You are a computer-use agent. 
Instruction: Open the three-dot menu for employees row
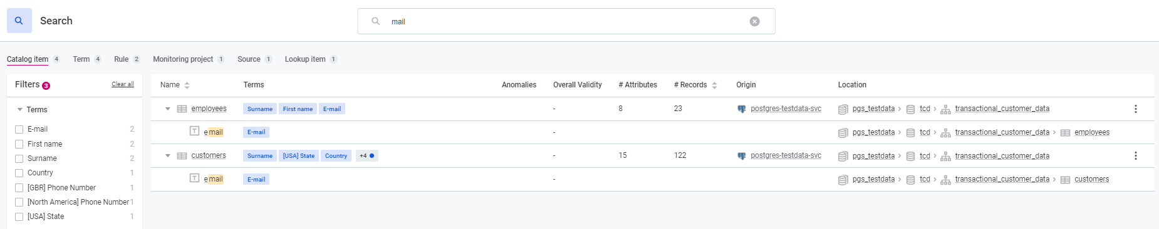[x=1136, y=109]
